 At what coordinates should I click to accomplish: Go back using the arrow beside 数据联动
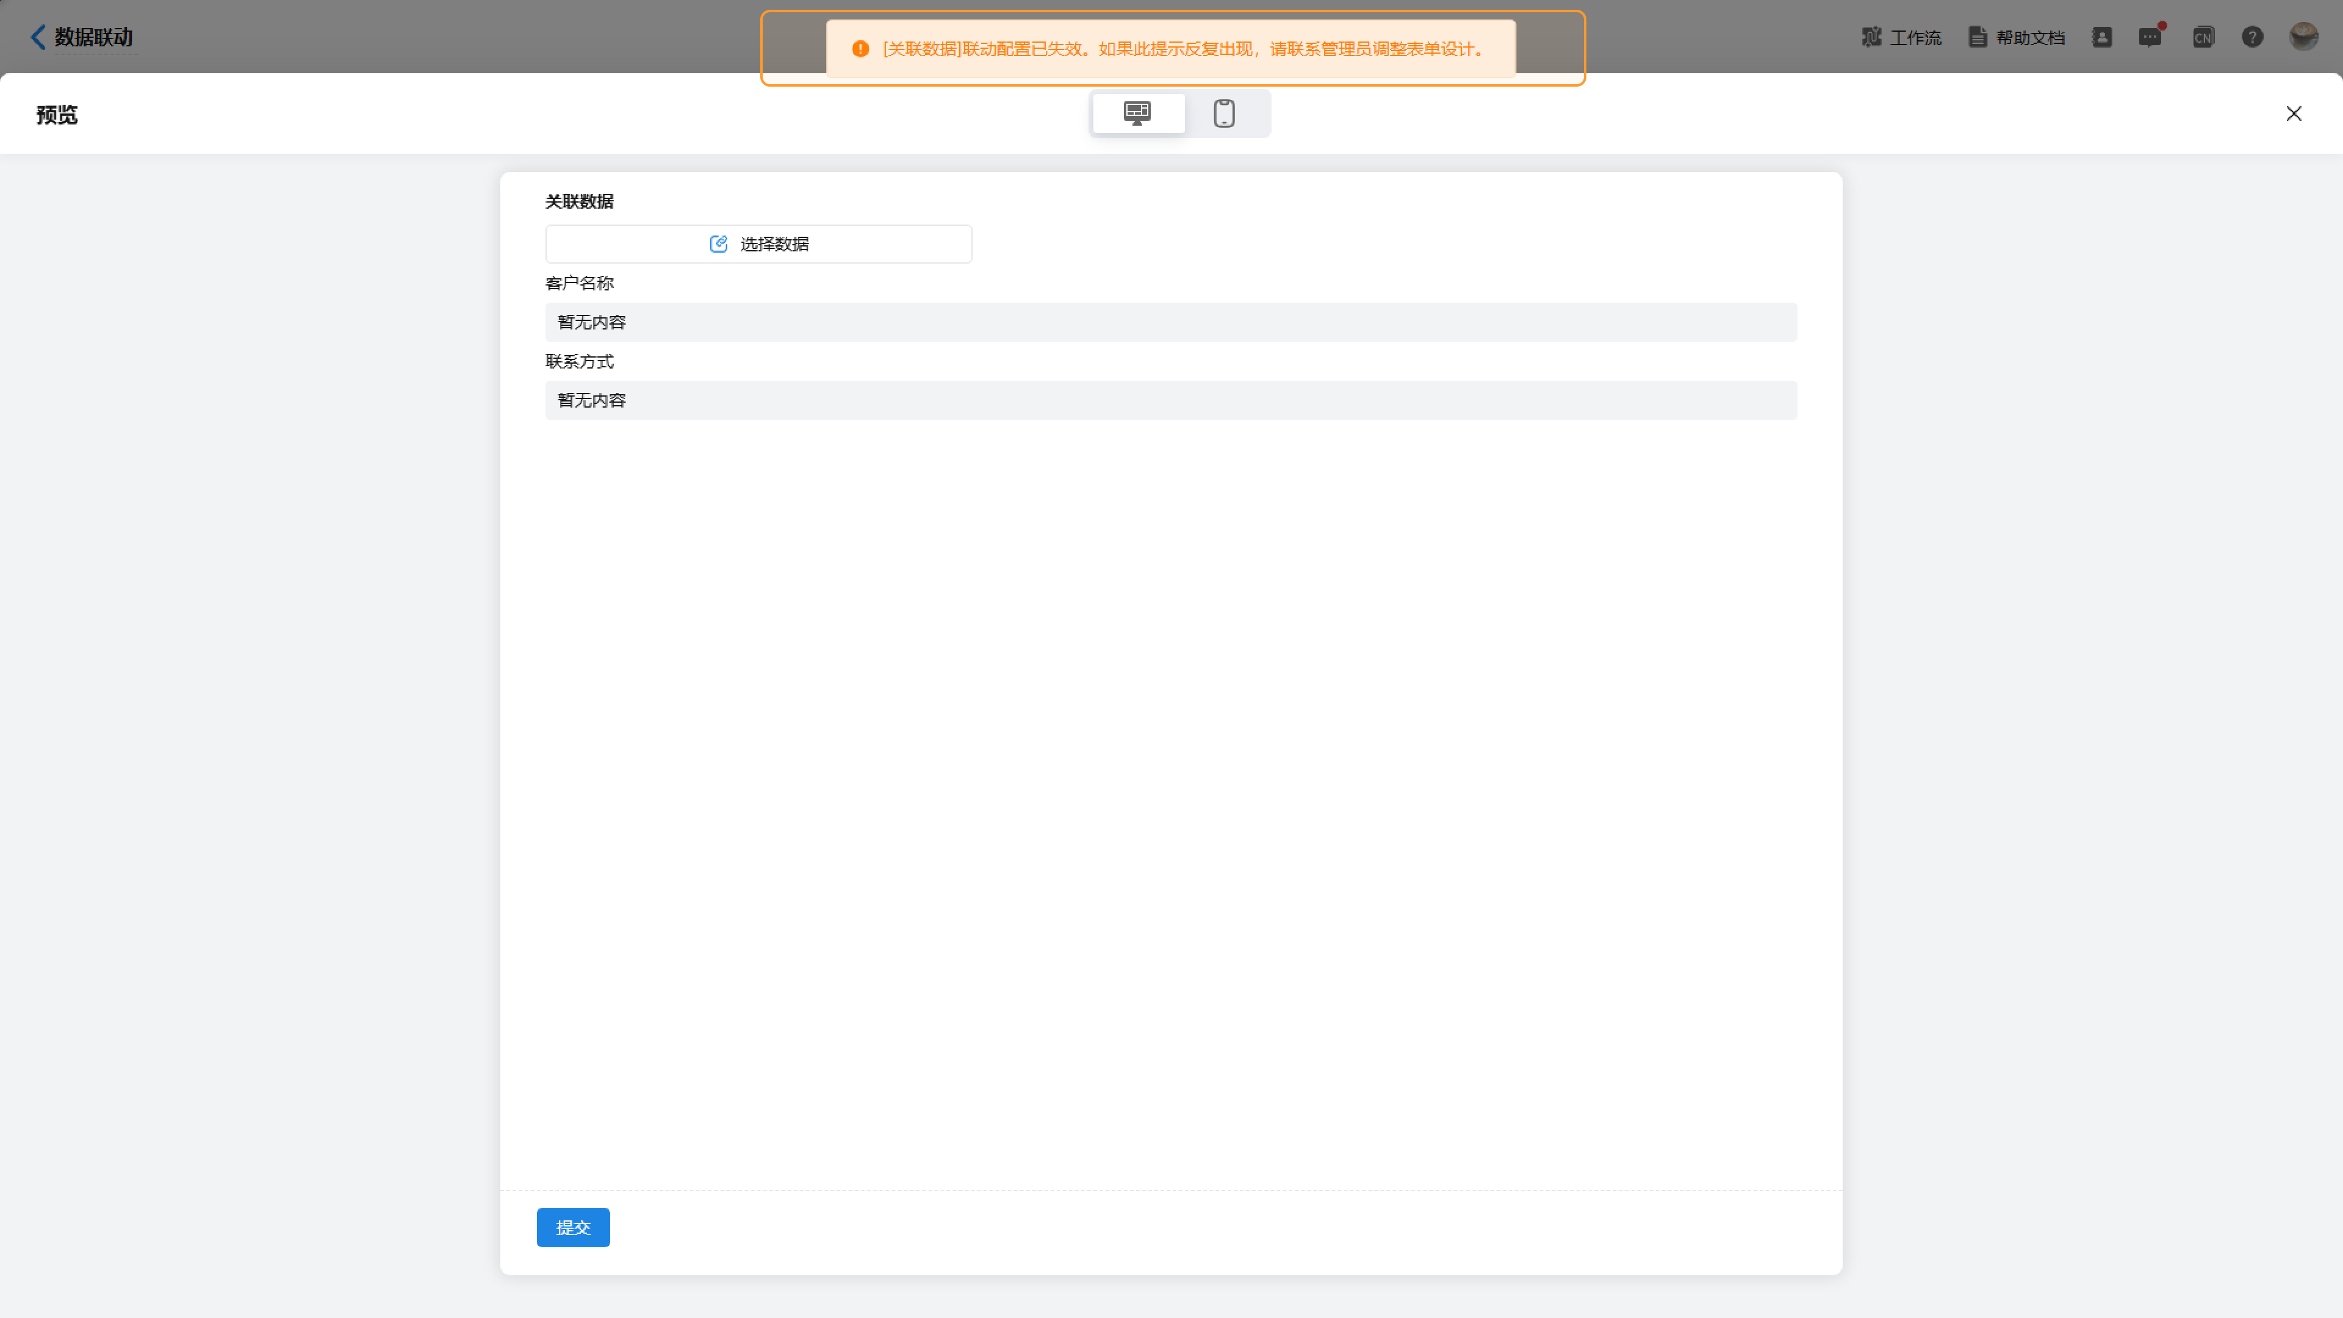tap(37, 37)
